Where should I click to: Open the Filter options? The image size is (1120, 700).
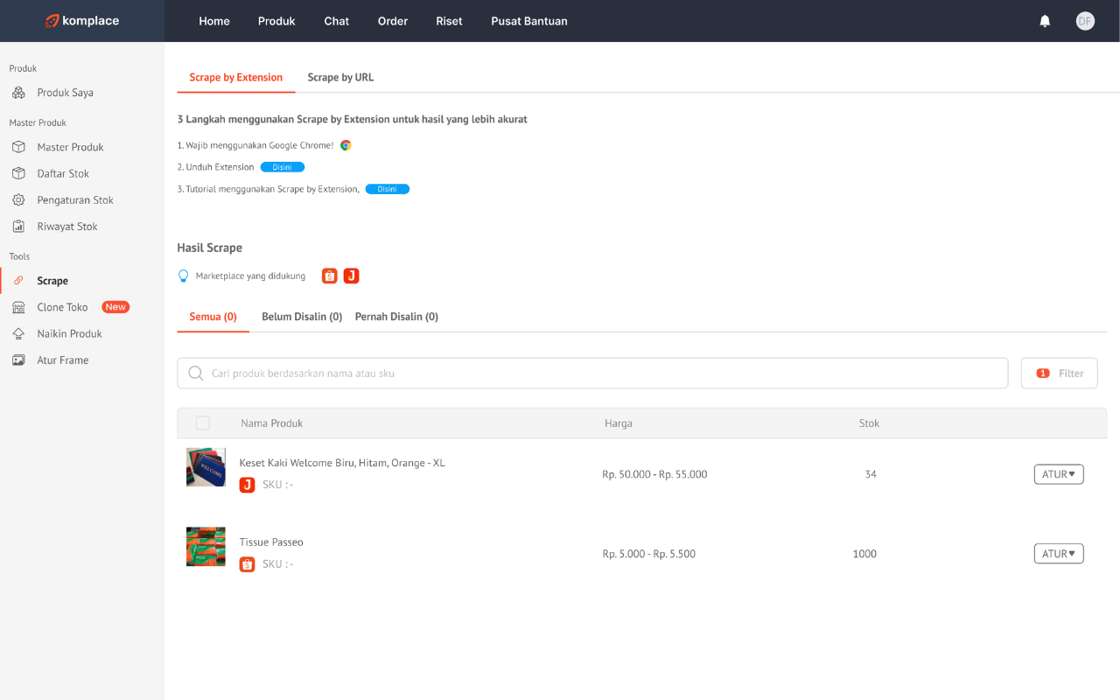tap(1059, 373)
